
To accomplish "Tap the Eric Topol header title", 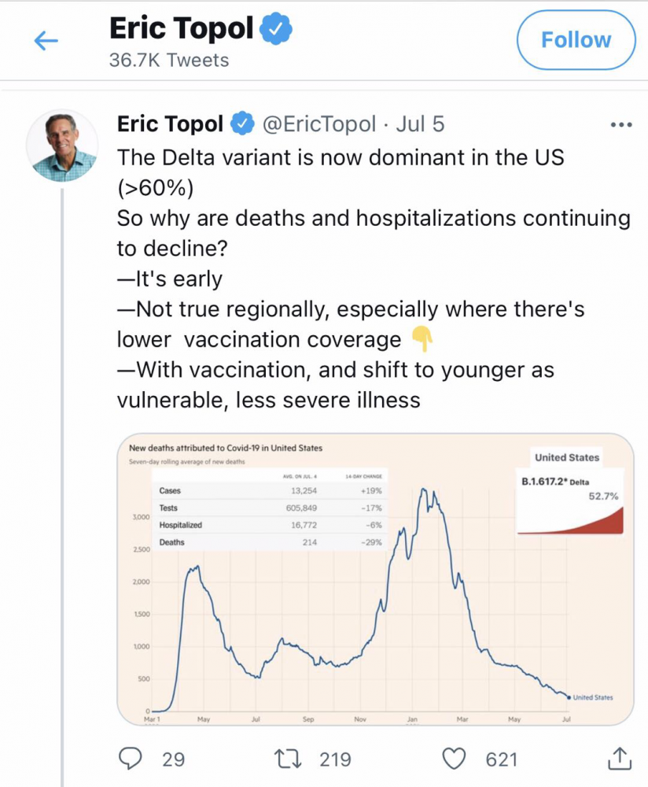I will [x=182, y=29].
